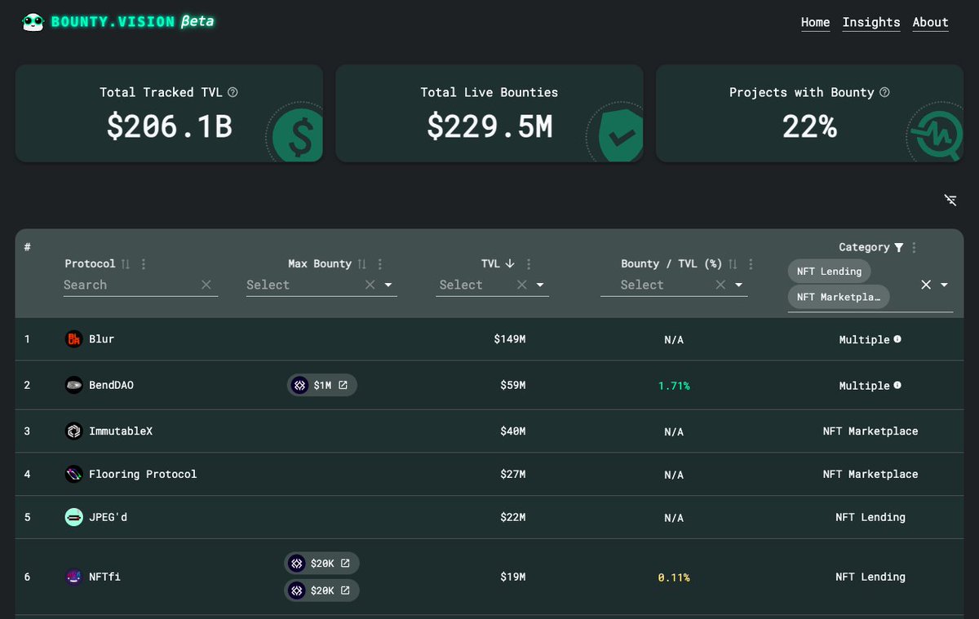The height and width of the screenshot is (619, 979).
Task: Clear Bounty / TVL filter selection
Action: coord(720,285)
